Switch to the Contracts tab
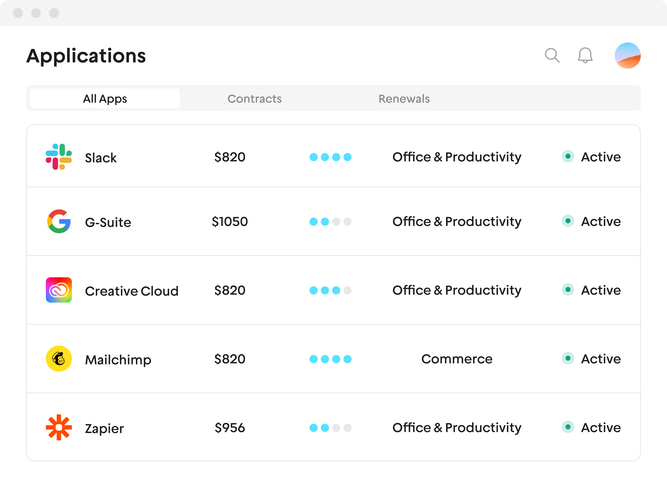The height and width of the screenshot is (481, 667). coord(254,99)
